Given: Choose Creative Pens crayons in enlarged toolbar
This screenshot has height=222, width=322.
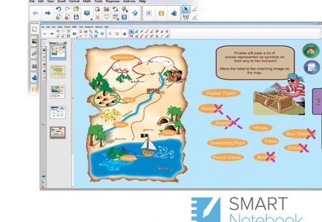Looking at the screenshot, I should click(186, 17).
